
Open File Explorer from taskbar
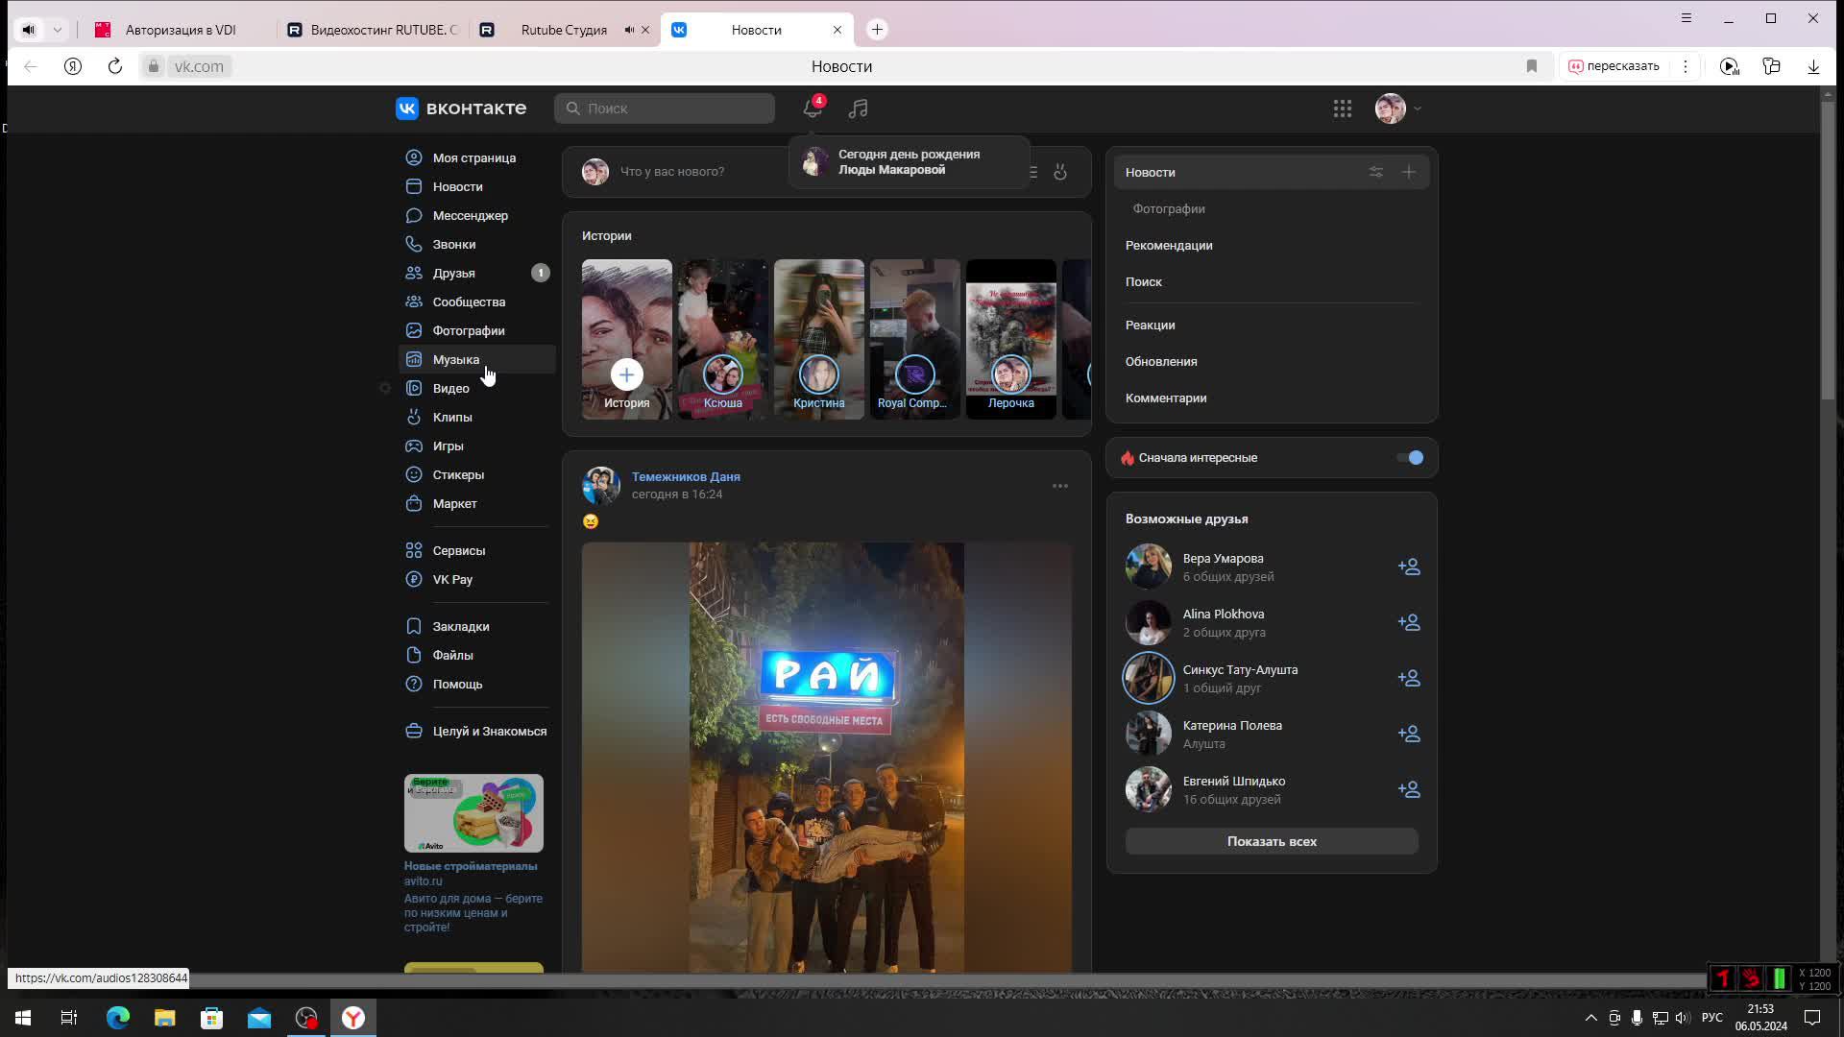click(165, 1018)
